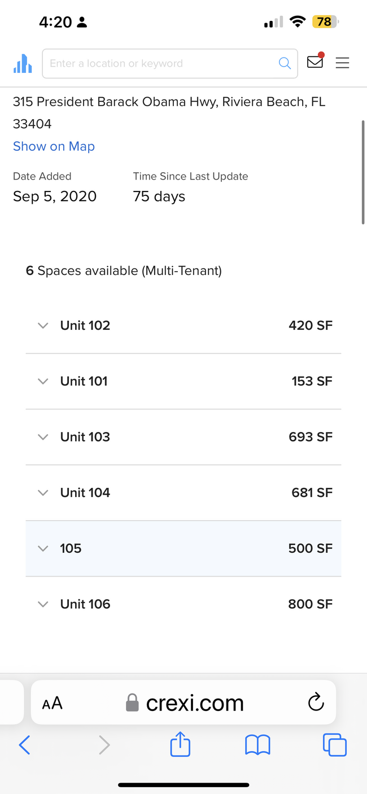Expand the 105 space chevron
Image resolution: width=367 pixels, height=794 pixels.
pyautogui.click(x=43, y=548)
